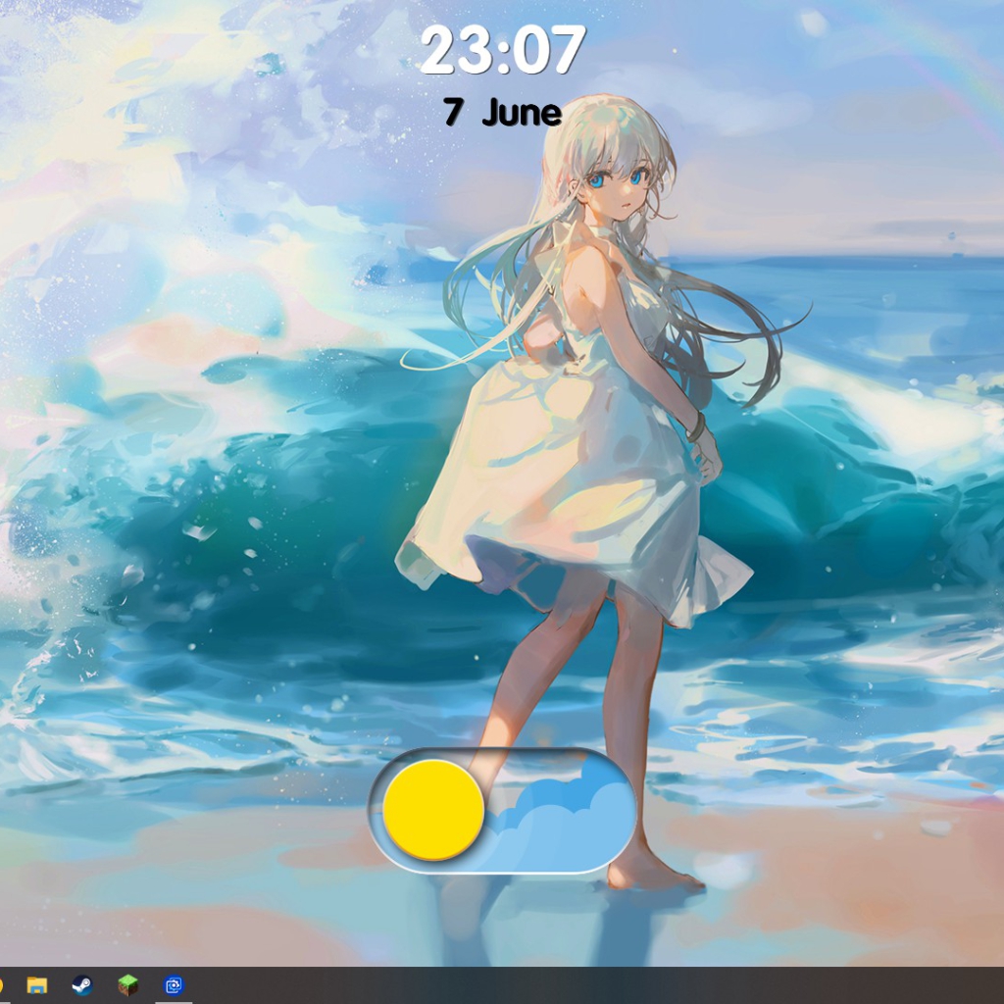Viewport: 1004px width, 1004px height.
Task: Click the 23:07 clock widget
Action: [503, 50]
